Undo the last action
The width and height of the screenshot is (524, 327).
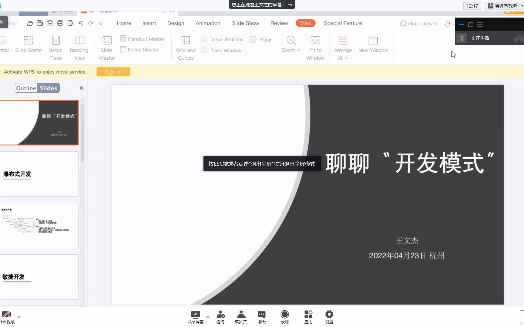tap(81, 23)
